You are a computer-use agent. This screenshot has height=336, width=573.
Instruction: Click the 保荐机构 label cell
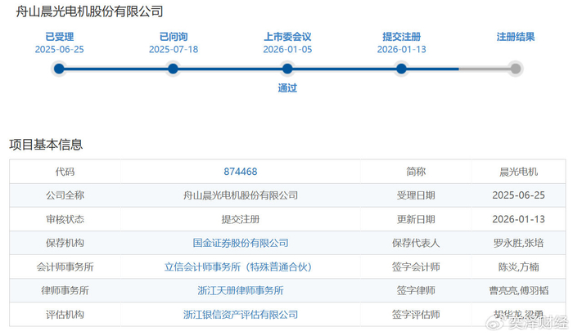[65, 243]
